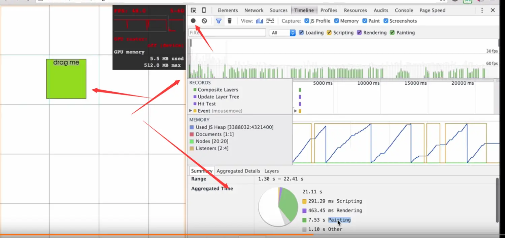Uncheck the Loading filter checkbox
This screenshot has width=505, height=238.
tap(301, 33)
